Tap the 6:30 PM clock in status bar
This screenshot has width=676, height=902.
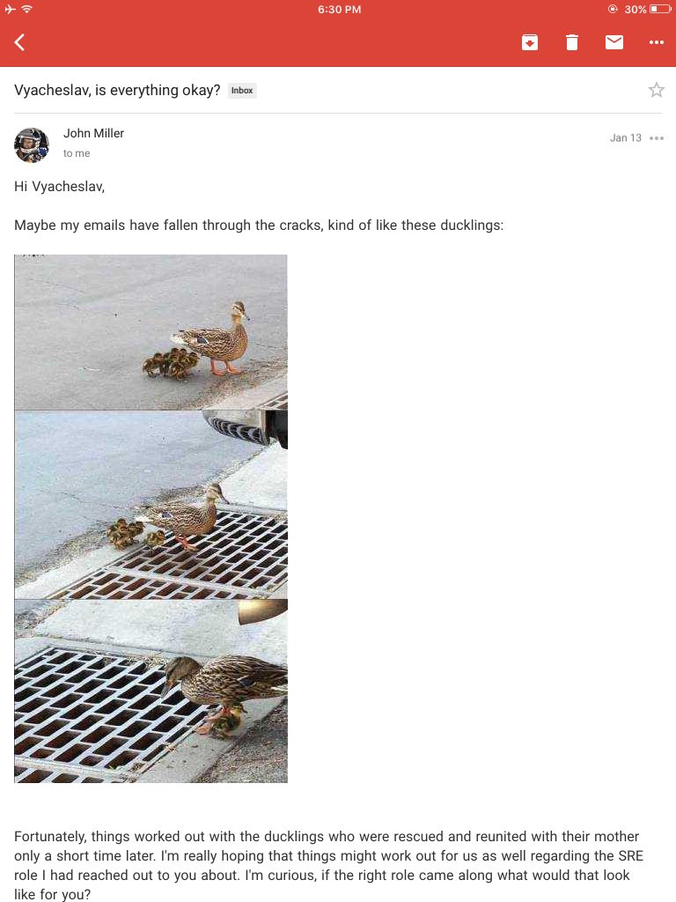tap(339, 9)
